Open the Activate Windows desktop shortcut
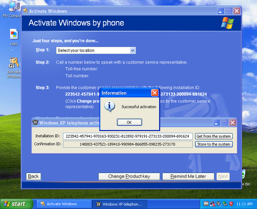This screenshot has width=257, height=209. click(14, 68)
